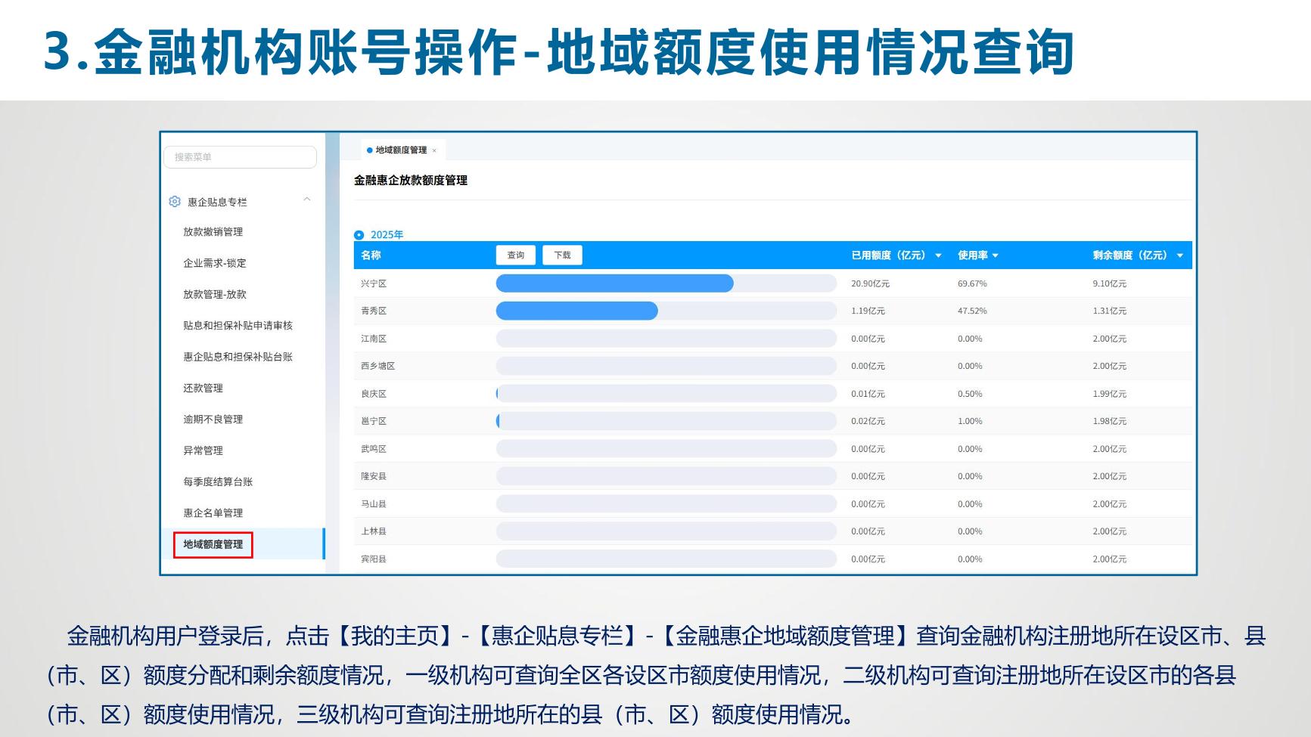Viewport: 1311px width, 737px height.
Task: Collapse the 惠企贴息专栏 menu section
Action: (306, 200)
